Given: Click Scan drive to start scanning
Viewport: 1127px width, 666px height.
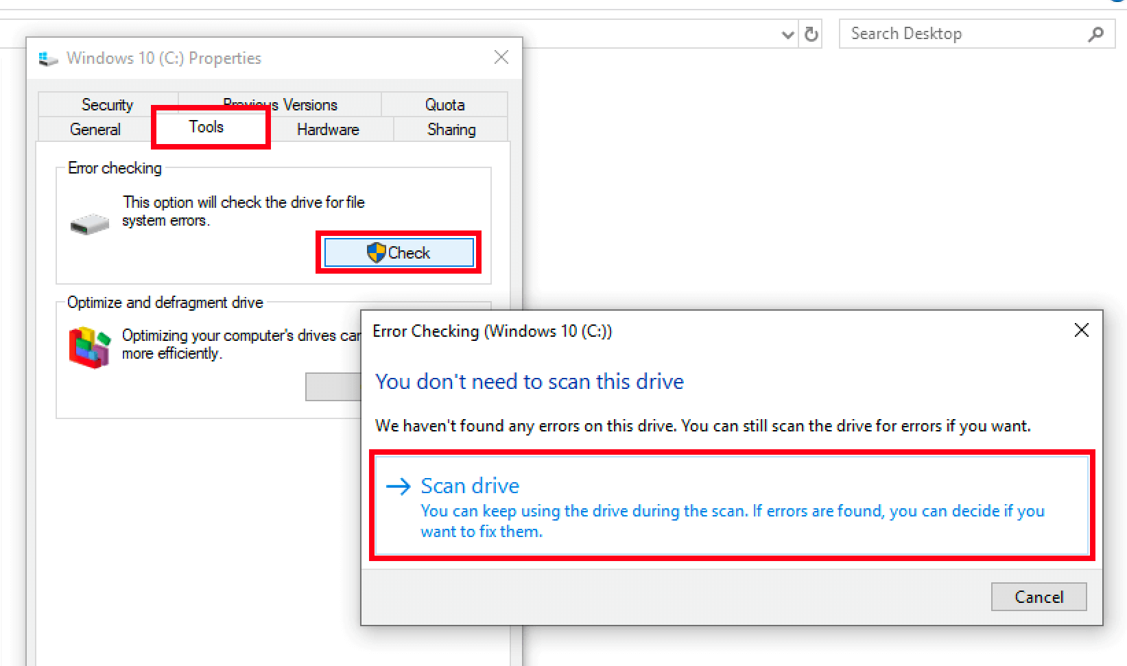Looking at the screenshot, I should pyautogui.click(x=469, y=485).
